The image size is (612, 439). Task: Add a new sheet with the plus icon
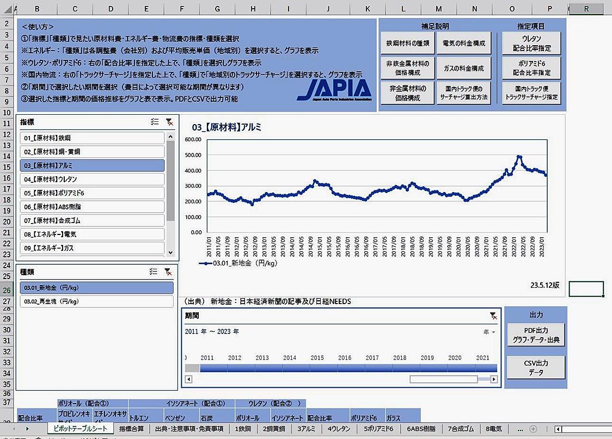pyautogui.click(x=533, y=429)
